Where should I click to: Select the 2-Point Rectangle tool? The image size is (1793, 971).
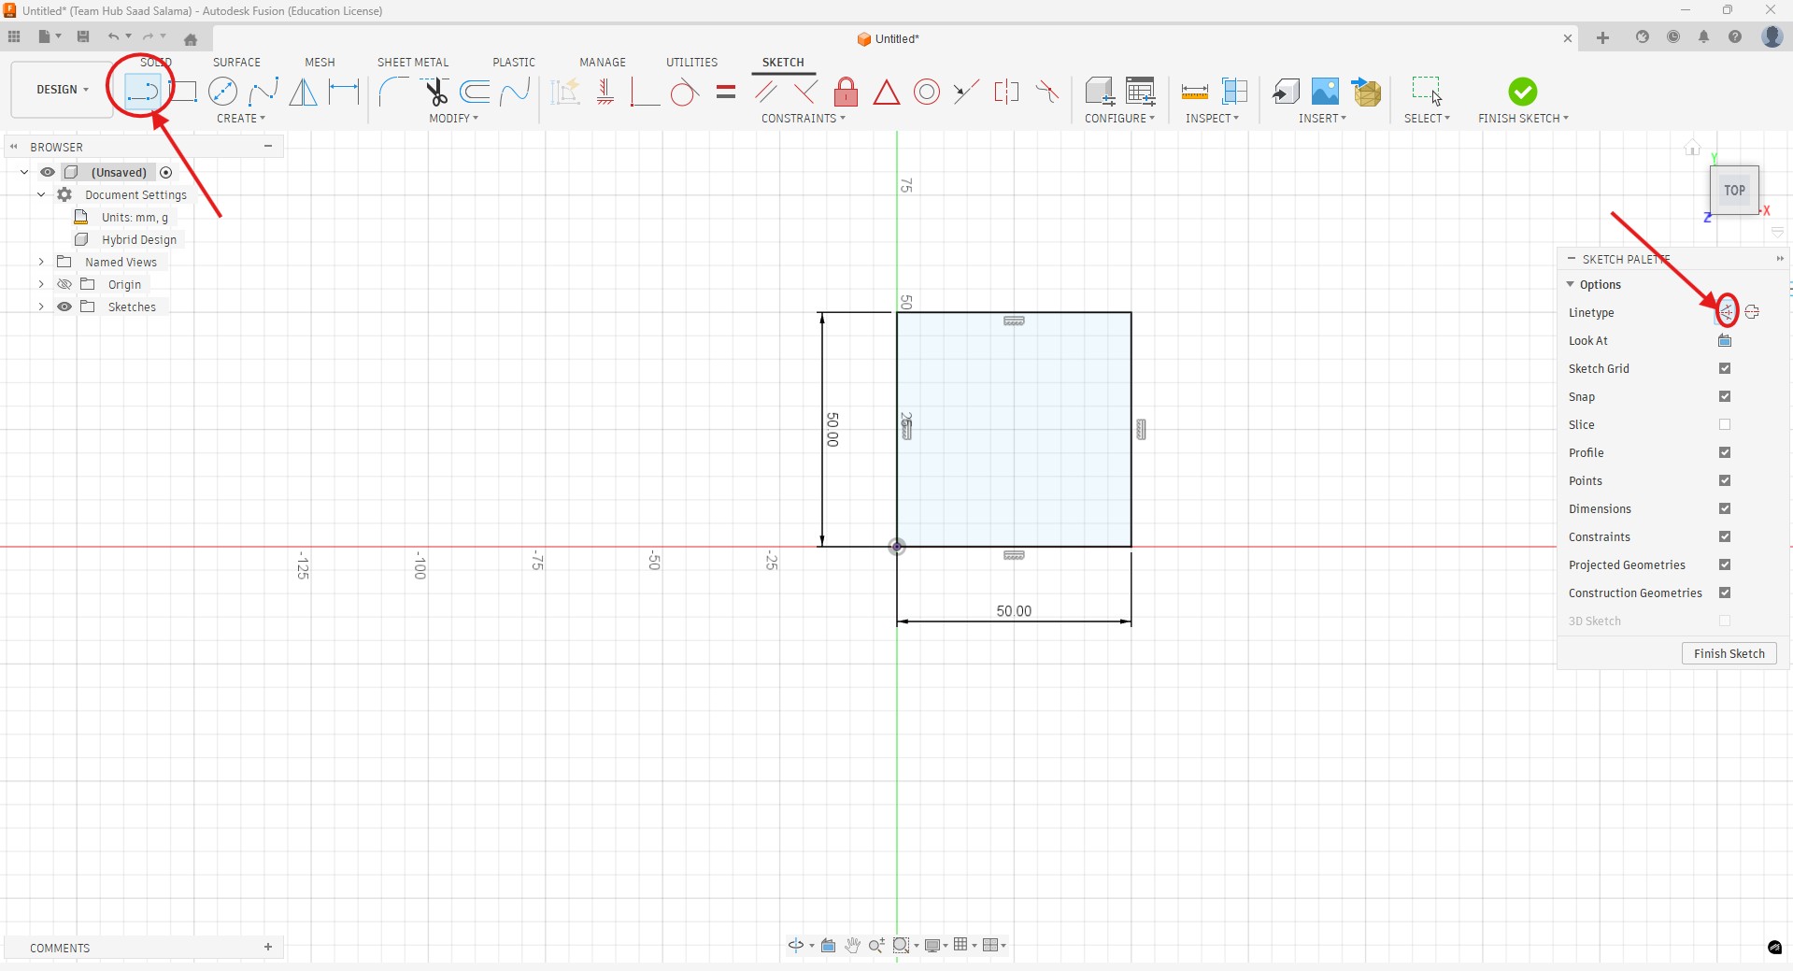[183, 91]
